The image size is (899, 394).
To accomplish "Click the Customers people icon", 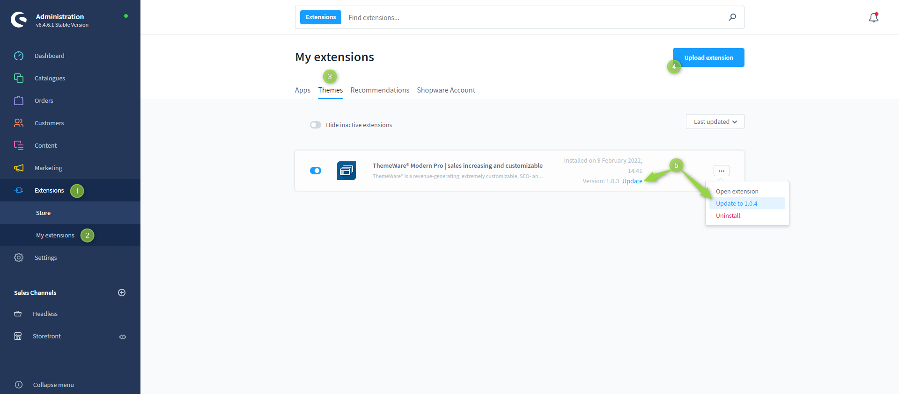I will pyautogui.click(x=19, y=123).
